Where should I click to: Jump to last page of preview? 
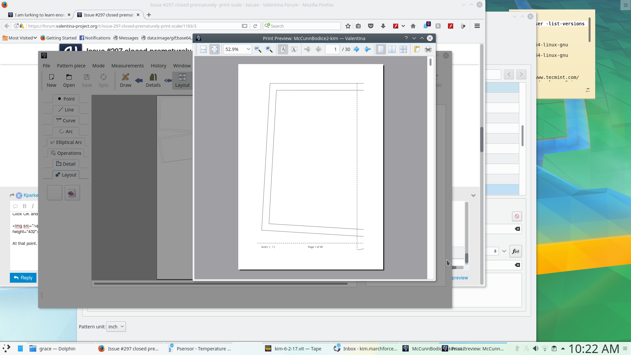click(367, 49)
